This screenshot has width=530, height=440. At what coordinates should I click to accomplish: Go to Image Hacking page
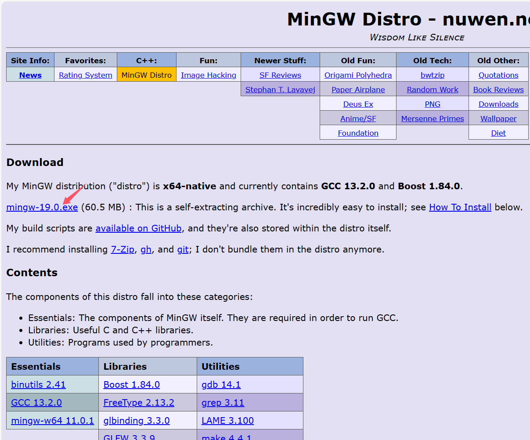(209, 75)
